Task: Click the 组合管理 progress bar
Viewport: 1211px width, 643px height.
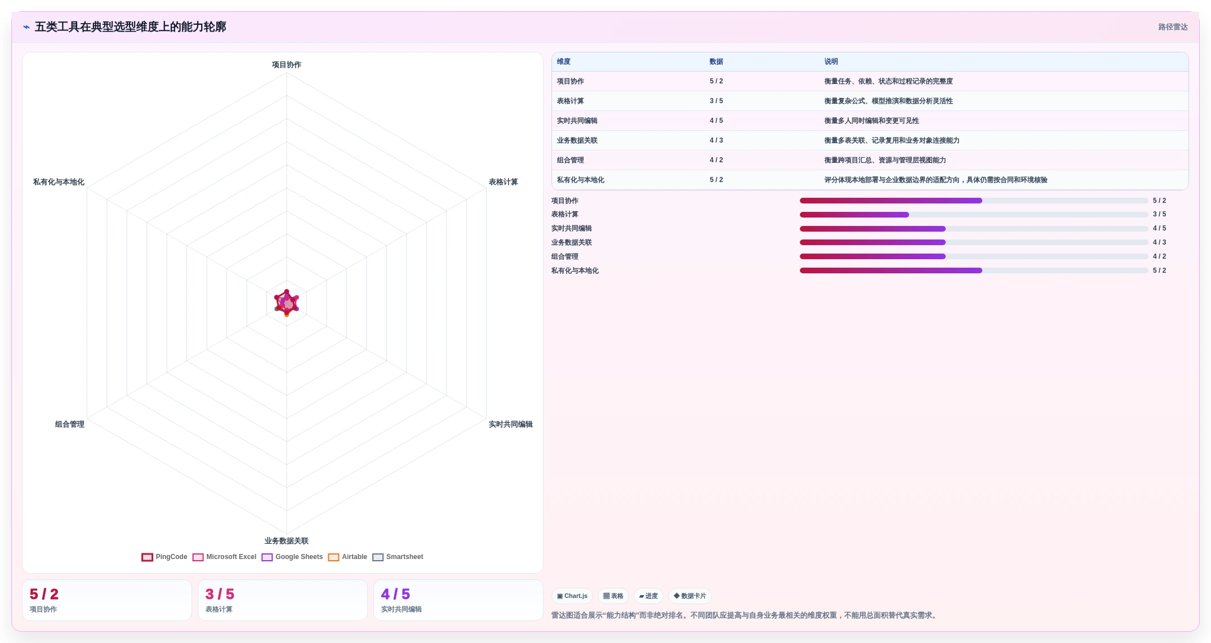Action: click(x=974, y=256)
